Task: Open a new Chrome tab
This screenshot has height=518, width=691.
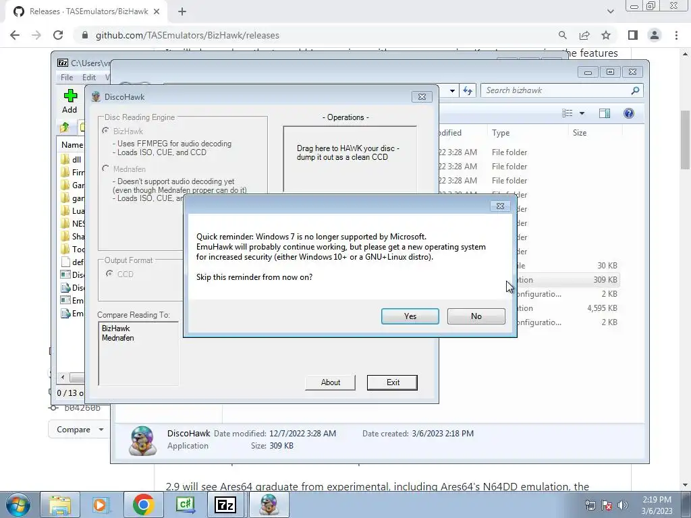Action: 182,11
